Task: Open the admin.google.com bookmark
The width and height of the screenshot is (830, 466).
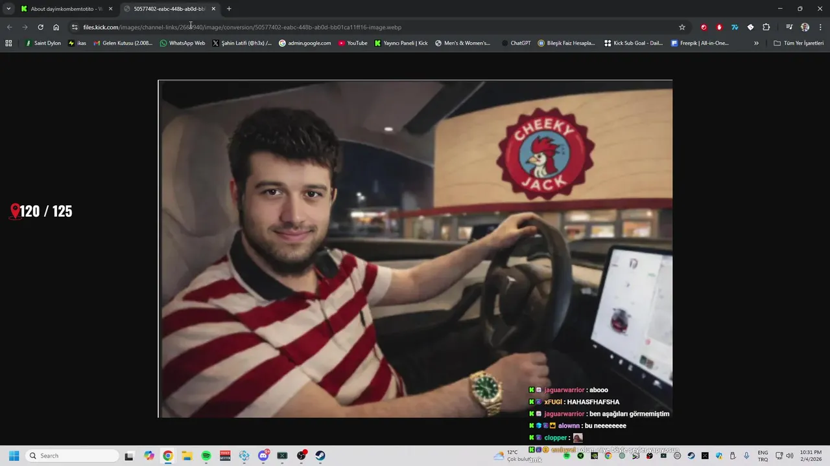Action: 305,43
